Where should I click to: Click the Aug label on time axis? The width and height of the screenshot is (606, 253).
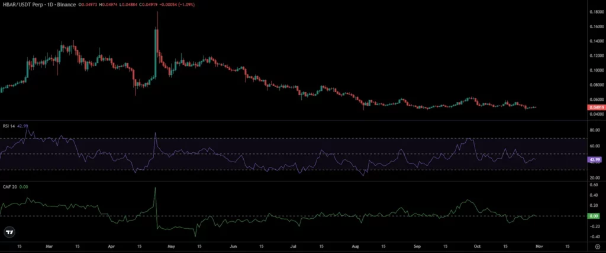click(355, 246)
